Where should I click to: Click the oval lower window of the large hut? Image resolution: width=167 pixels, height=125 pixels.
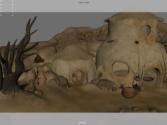click(121, 69)
